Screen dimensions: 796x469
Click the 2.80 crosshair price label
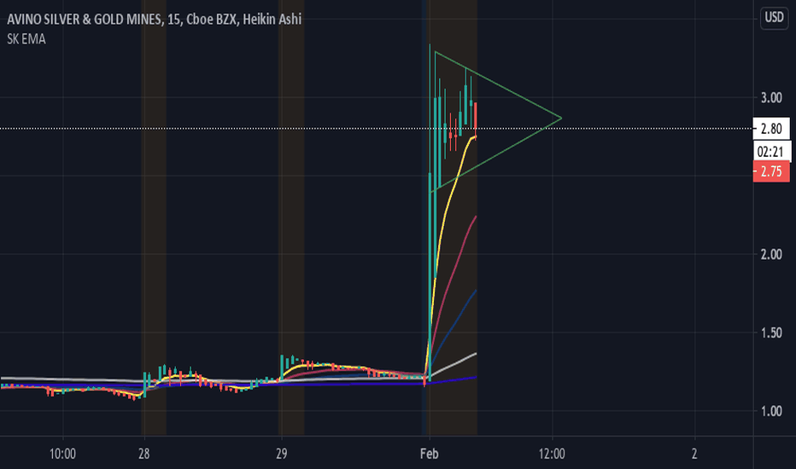click(x=771, y=129)
